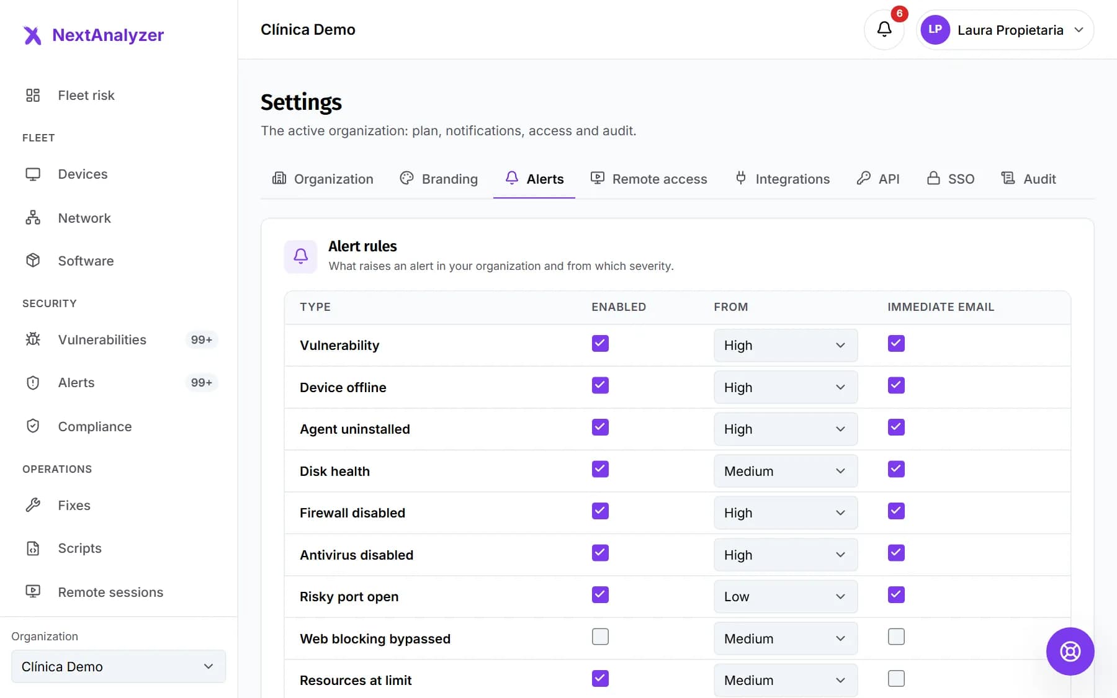Viewport: 1117px width, 698px height.
Task: Switch to the Audit tab
Action: tap(1028, 179)
